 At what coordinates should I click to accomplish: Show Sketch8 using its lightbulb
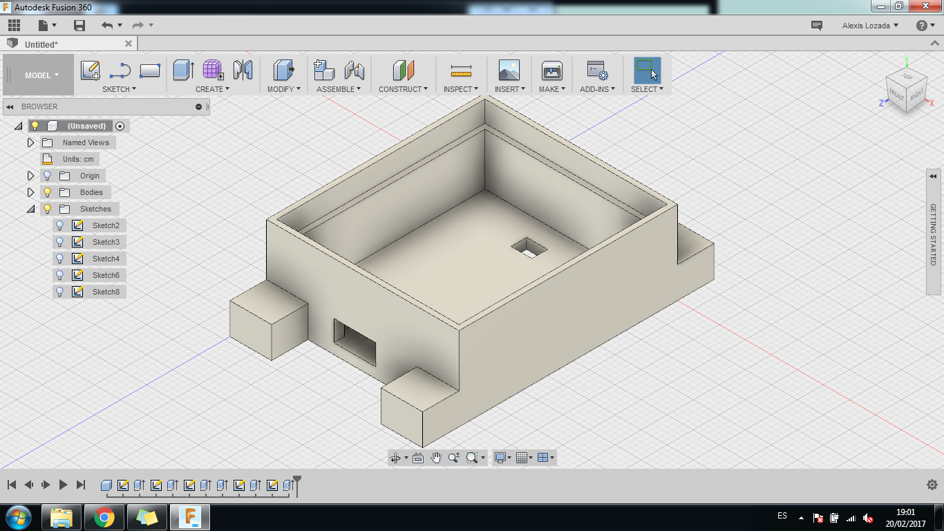point(60,292)
